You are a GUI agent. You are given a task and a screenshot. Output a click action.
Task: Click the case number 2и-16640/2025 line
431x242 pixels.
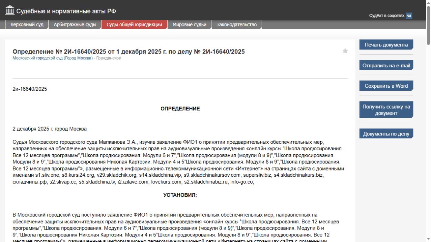pos(30,89)
